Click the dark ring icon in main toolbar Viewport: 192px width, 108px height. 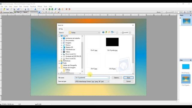[59, 9]
